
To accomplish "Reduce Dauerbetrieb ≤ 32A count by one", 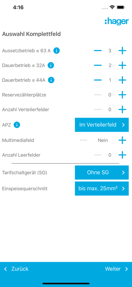I will [98, 65].
